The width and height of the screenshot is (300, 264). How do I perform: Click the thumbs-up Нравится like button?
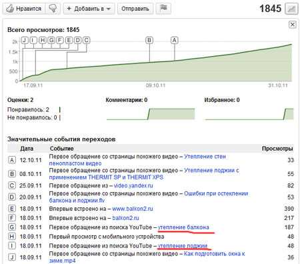24,9
